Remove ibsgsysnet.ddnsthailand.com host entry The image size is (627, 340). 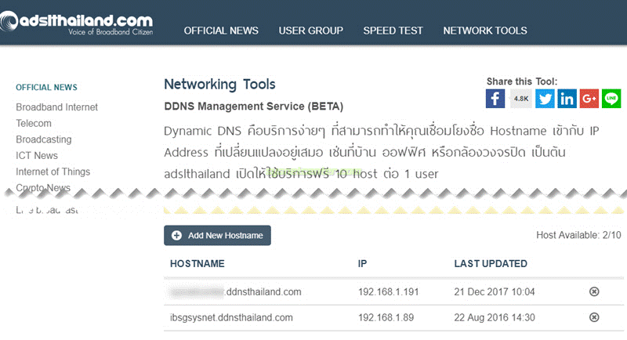coord(594,317)
